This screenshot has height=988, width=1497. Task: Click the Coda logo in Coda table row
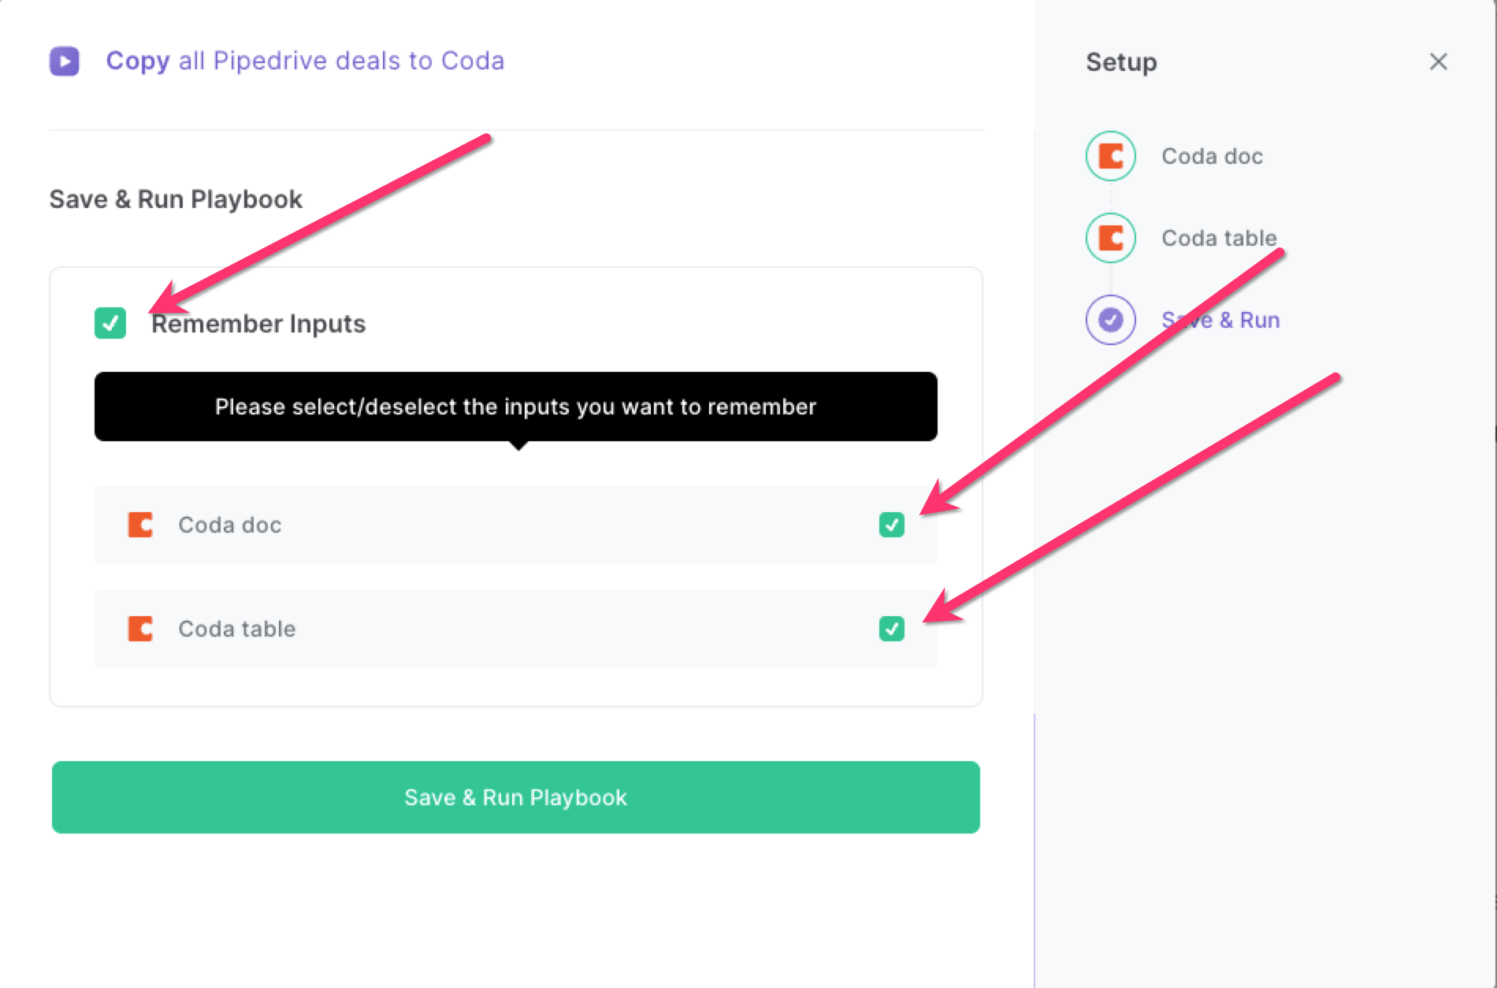(140, 629)
